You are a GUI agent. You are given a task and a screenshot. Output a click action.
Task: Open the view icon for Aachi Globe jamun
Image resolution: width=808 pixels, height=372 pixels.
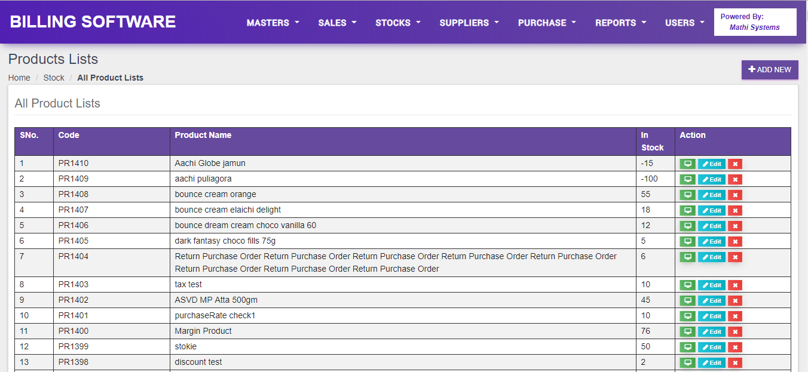tap(687, 163)
